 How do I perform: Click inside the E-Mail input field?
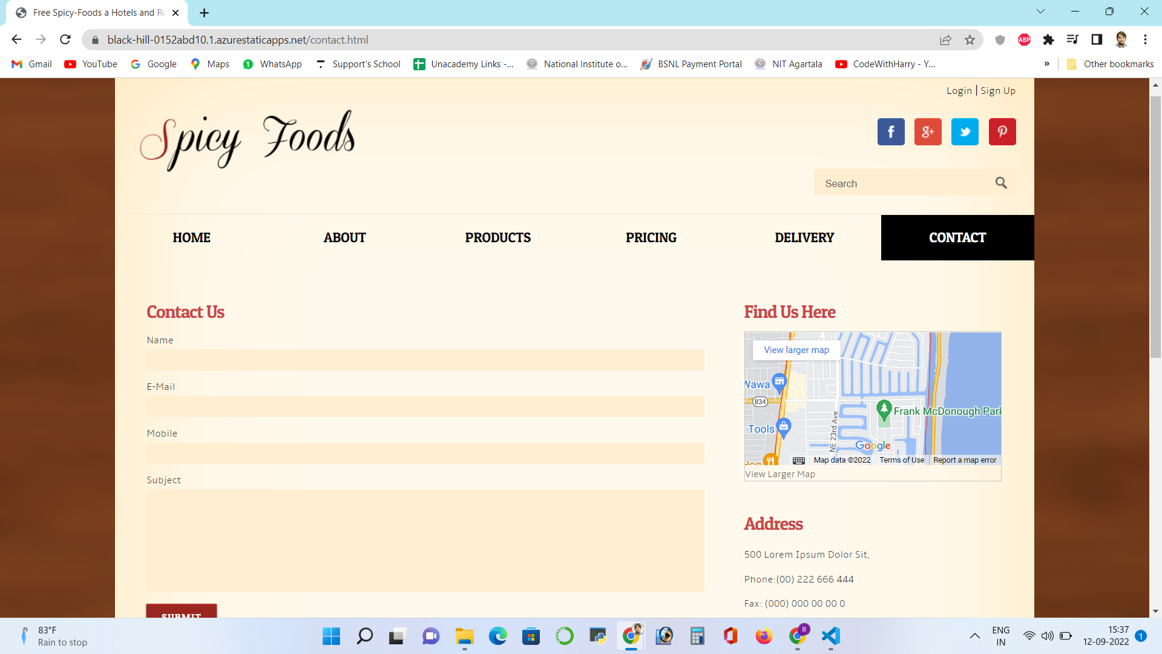click(425, 406)
